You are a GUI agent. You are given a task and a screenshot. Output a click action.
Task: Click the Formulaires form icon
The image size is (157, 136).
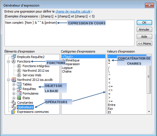pyautogui.click(x=19, y=93)
